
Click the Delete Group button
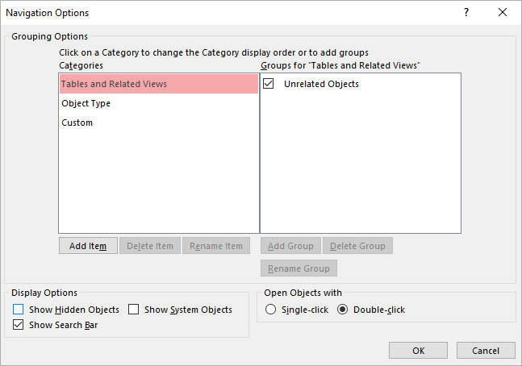tap(357, 246)
